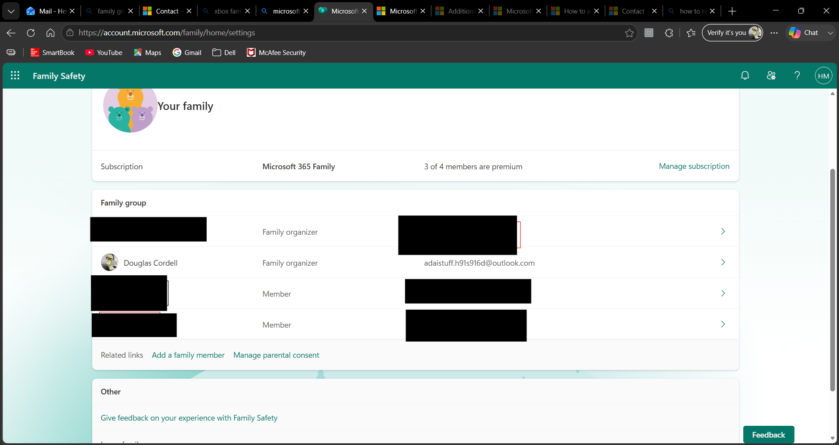839x445 pixels.
Task: Click Douglas Cordell's profile picture
Action: point(110,263)
